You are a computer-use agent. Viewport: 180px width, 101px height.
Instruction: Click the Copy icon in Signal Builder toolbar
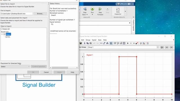87,43
